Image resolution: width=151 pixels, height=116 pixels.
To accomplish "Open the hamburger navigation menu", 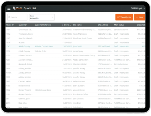I will 9,8.
